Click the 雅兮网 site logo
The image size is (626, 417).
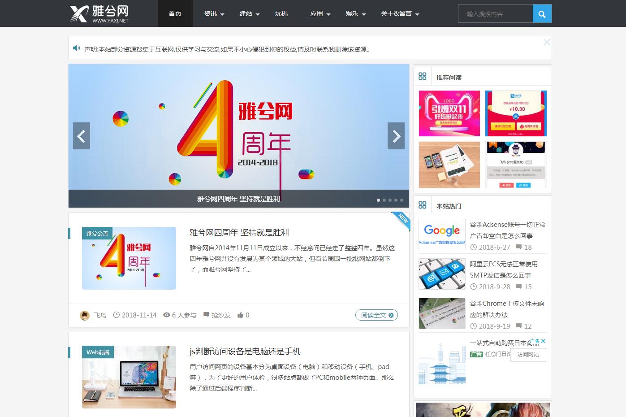(x=99, y=13)
